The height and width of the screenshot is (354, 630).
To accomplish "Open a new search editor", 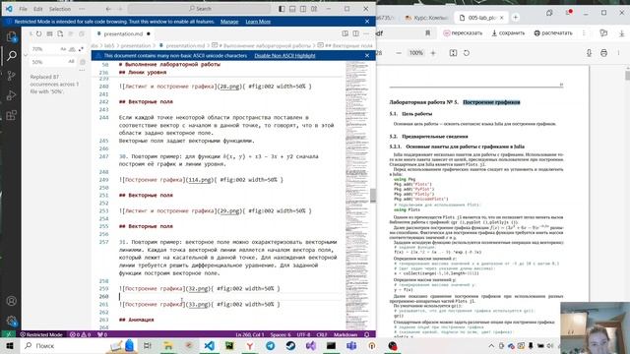I will [60, 34].
